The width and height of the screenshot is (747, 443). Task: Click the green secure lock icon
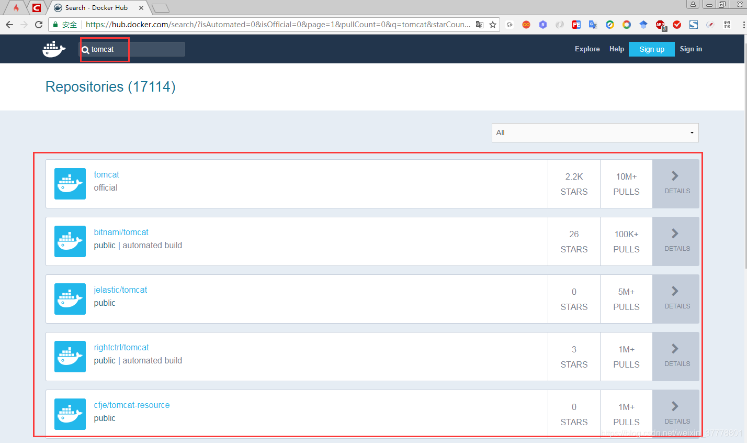pyautogui.click(x=56, y=25)
